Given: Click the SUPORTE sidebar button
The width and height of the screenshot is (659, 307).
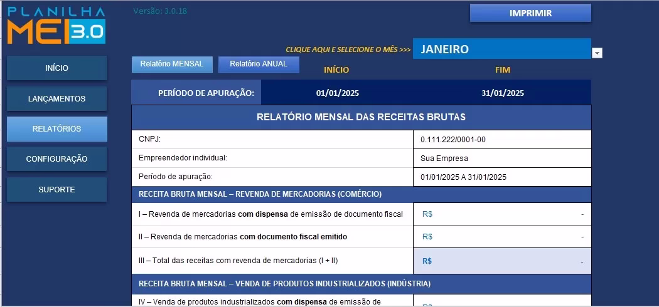Looking at the screenshot, I should coord(56,190).
